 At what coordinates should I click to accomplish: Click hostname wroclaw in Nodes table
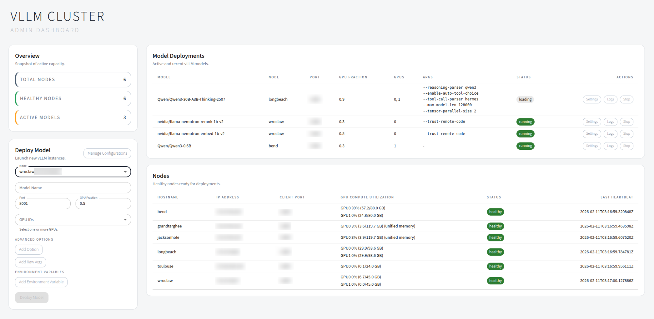click(165, 281)
